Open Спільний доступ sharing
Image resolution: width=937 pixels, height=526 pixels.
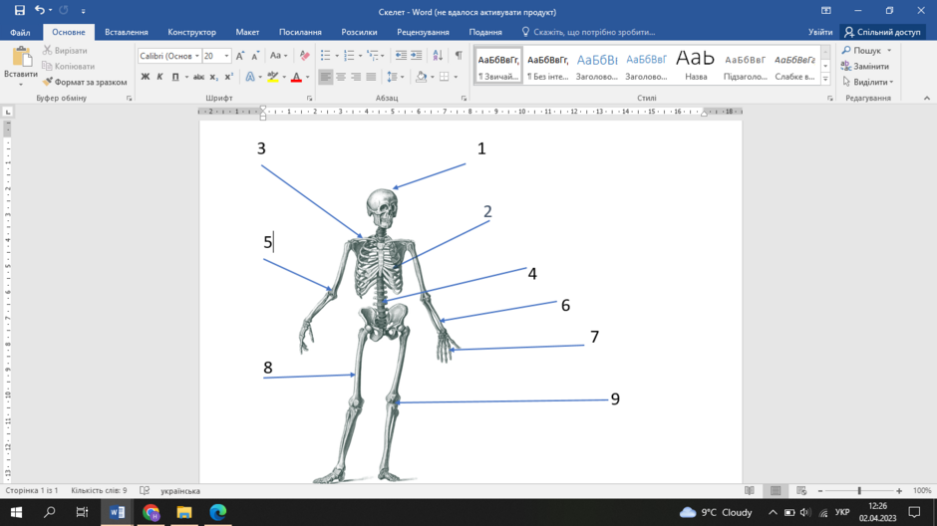882,32
